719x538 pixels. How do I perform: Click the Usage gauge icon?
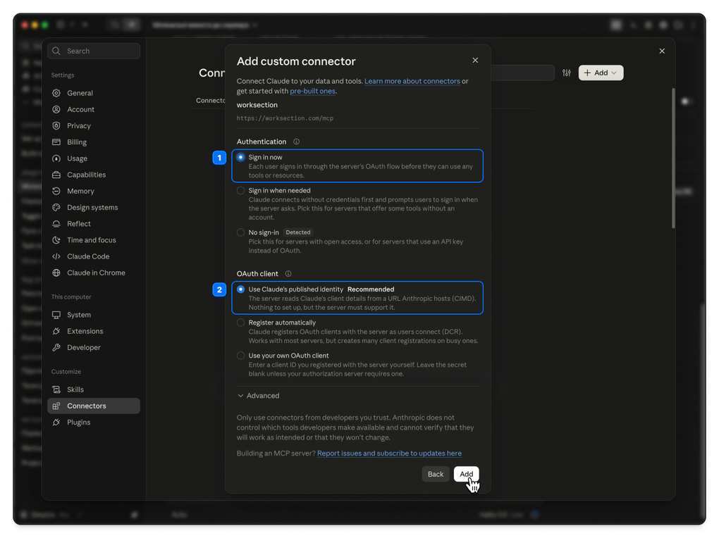(x=56, y=158)
